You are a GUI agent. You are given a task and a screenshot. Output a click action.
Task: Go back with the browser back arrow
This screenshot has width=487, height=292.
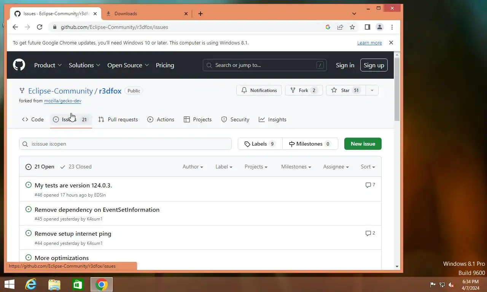click(x=15, y=27)
